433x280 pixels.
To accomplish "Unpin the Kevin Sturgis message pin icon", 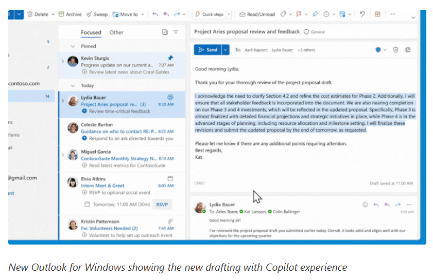I will point(170,58).
